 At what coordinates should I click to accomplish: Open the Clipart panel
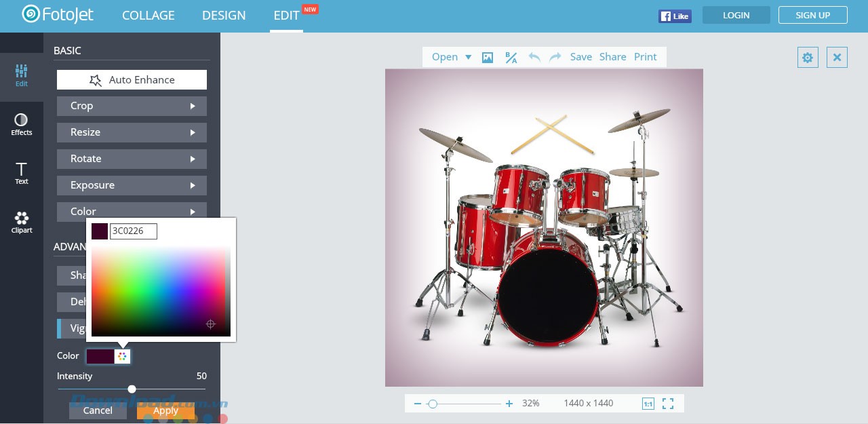(x=22, y=222)
